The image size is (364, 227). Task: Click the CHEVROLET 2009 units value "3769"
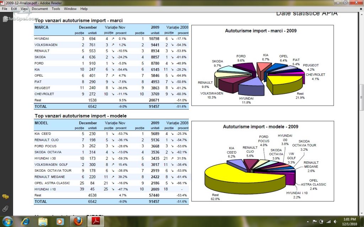(x=155, y=94)
